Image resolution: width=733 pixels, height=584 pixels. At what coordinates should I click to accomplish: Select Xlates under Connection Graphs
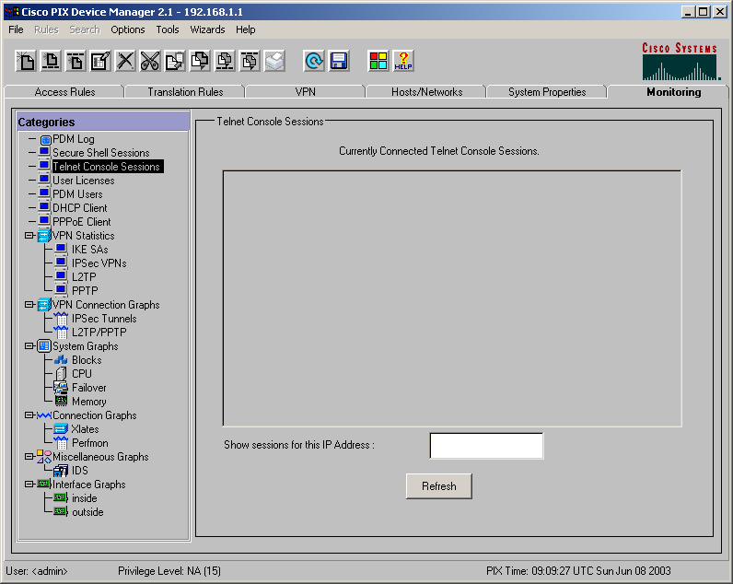(x=85, y=428)
